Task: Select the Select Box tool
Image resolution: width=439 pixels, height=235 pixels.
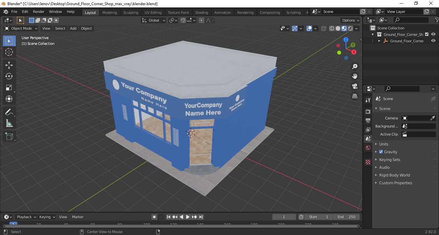Action: tap(9, 41)
